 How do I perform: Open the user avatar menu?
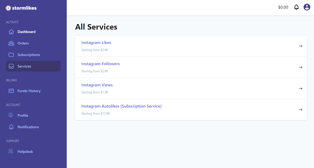click(x=307, y=7)
